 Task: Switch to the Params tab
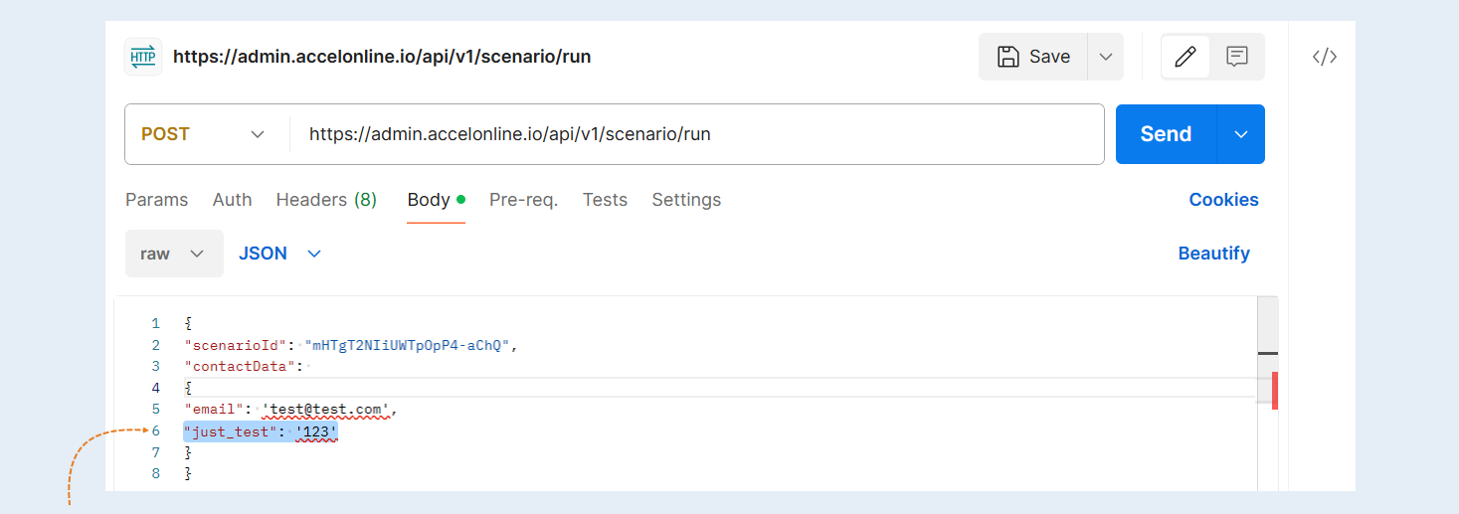[x=156, y=200]
